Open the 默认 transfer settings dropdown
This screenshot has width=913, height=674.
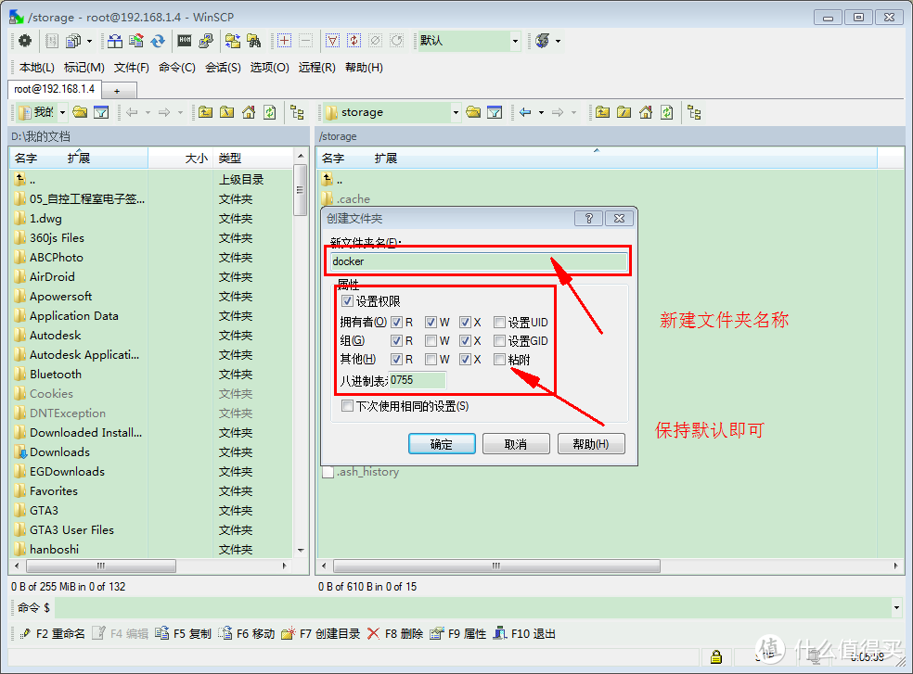(x=515, y=41)
